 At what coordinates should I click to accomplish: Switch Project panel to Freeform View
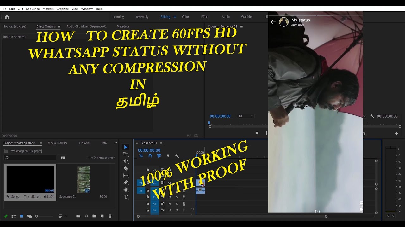pos(29,216)
